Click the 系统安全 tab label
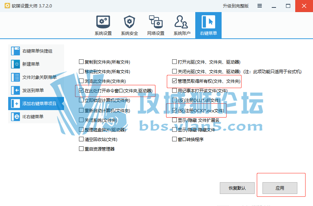This screenshot has height=206, width=313. click(129, 33)
